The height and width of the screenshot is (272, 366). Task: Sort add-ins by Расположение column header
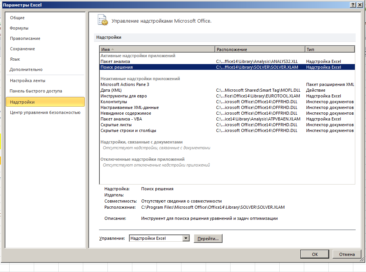coord(260,49)
